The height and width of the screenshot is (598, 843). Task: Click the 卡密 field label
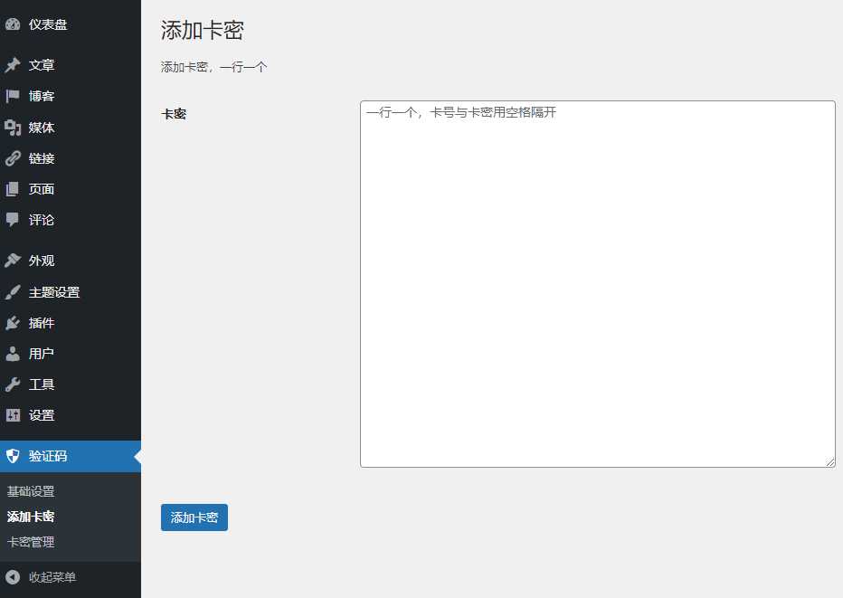(x=174, y=114)
